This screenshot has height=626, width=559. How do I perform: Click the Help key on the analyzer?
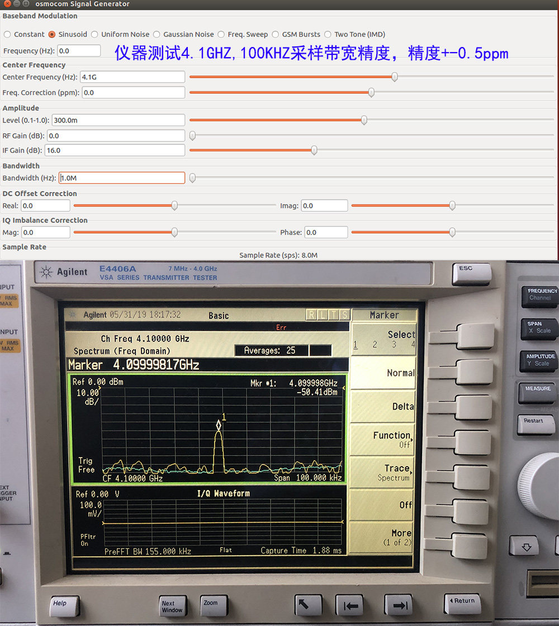[65, 606]
